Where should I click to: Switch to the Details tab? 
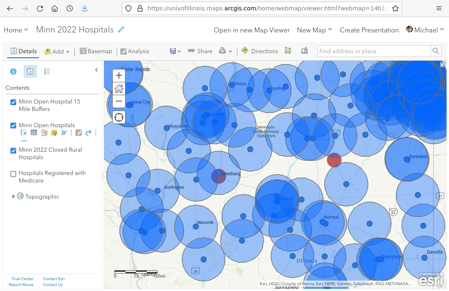point(24,51)
